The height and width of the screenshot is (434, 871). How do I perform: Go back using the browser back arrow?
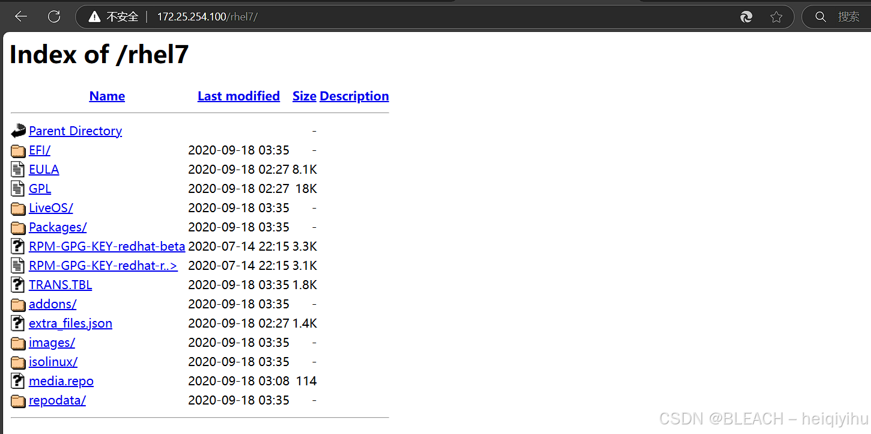tap(21, 17)
